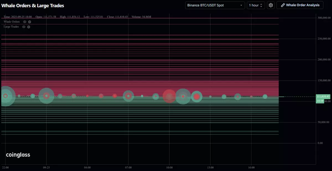
Task: Click the 0.00 price axis label
Action: [x=320, y=143]
